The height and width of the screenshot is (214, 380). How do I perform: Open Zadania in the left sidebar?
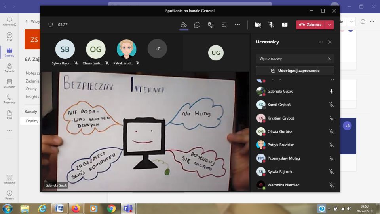point(9,68)
